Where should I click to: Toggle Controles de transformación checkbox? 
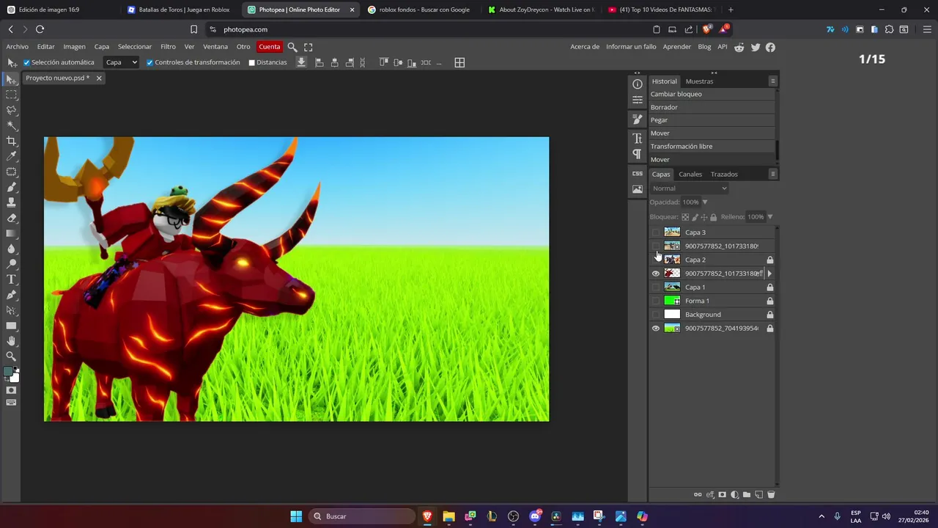tap(149, 62)
